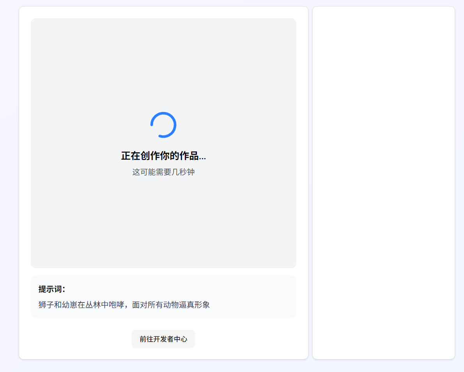Click white space left of 前往开发者中心 button

point(78,339)
